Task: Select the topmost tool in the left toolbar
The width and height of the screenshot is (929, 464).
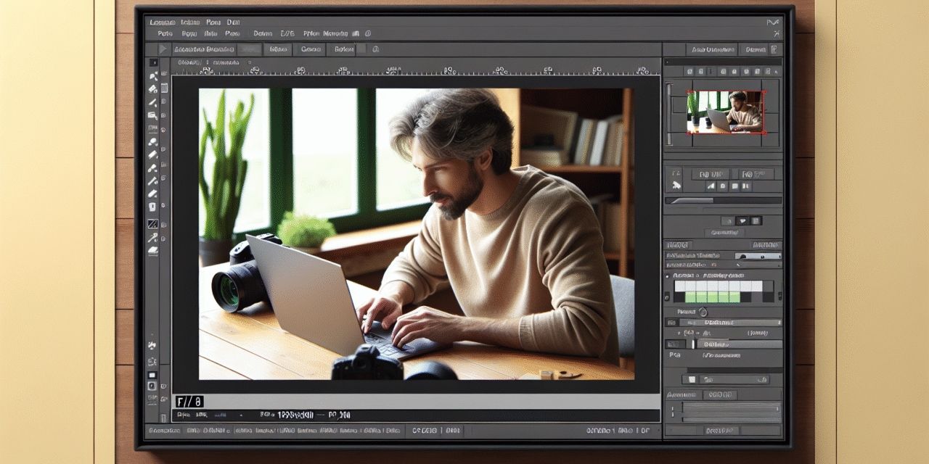Action: pyautogui.click(x=153, y=63)
